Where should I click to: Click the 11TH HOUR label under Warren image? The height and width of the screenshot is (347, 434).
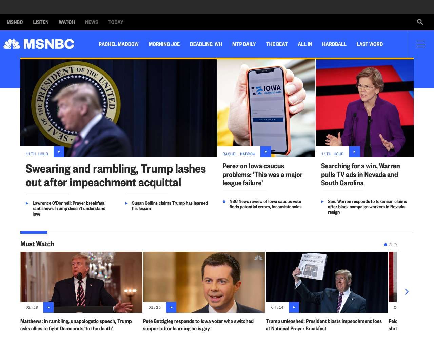click(x=332, y=154)
